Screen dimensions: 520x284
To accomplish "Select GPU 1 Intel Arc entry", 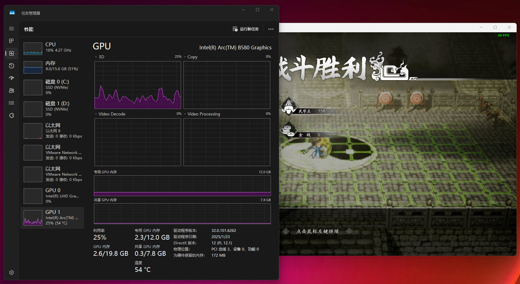I will 52,218.
